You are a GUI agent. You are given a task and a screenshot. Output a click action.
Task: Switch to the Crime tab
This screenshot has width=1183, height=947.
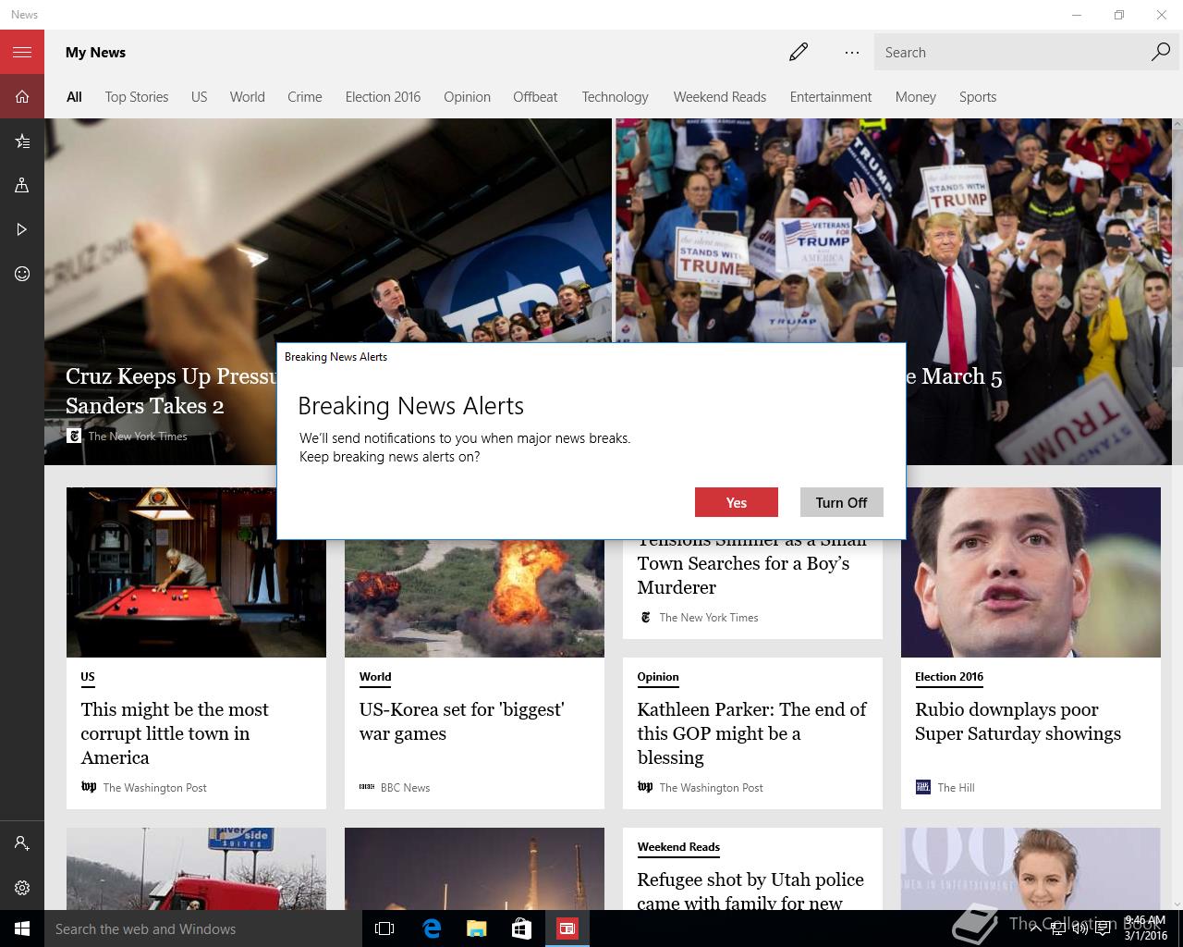pos(305,96)
